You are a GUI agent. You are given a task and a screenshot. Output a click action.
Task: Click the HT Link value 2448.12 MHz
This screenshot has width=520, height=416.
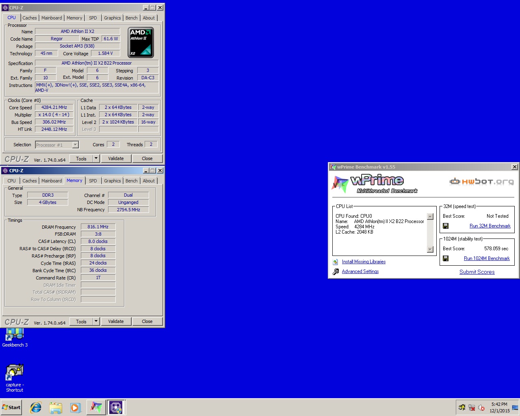coord(54,129)
